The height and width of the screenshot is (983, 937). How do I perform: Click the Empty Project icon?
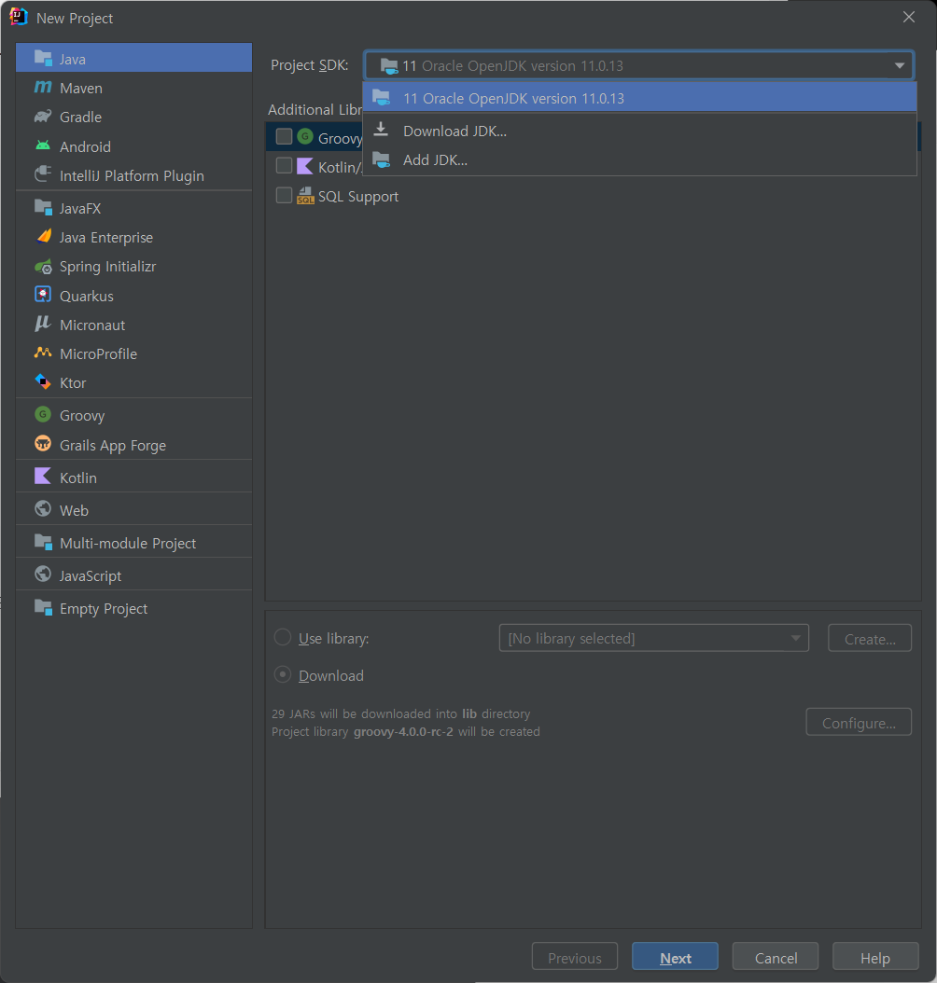[43, 607]
